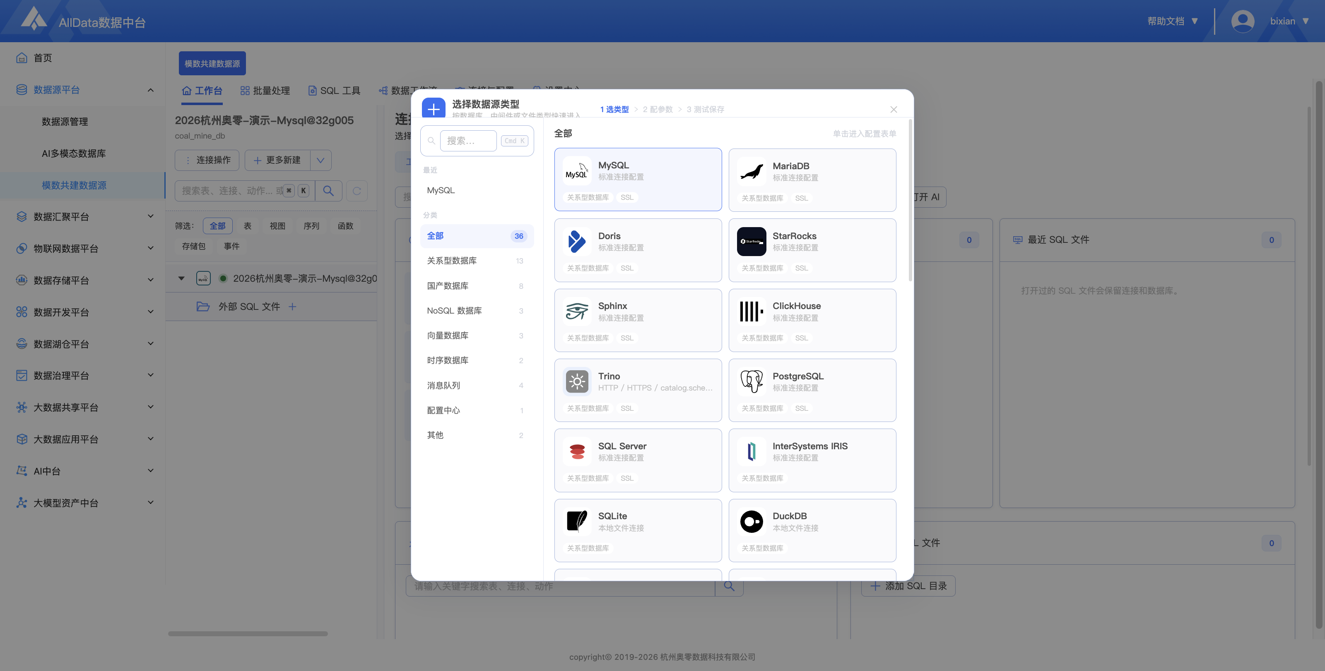
Task: Choose the PostgreSQL elephant icon
Action: (752, 382)
